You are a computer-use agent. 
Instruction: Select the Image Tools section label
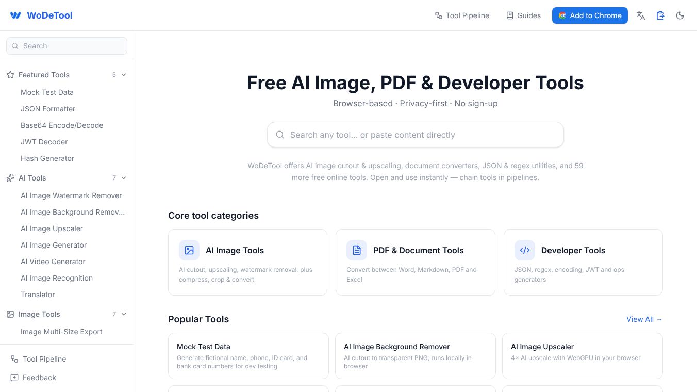coord(39,314)
